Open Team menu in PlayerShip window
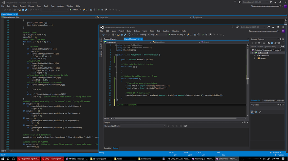Viewport: 288px width, 161px height. [39, 6]
